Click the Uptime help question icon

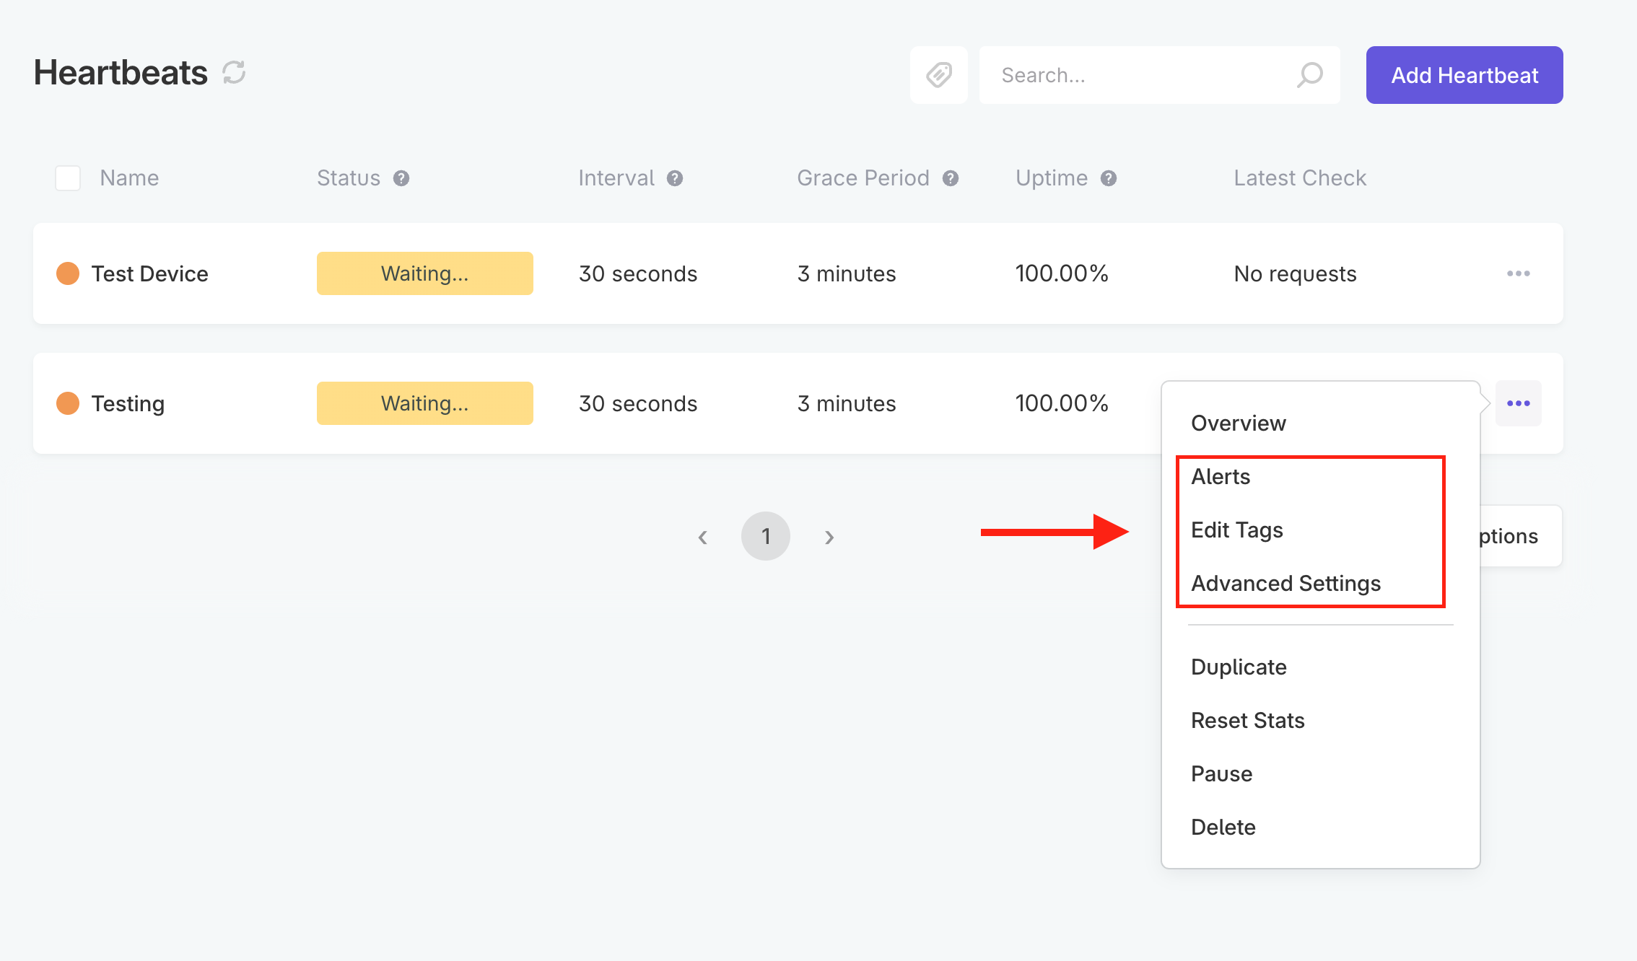[x=1109, y=178]
